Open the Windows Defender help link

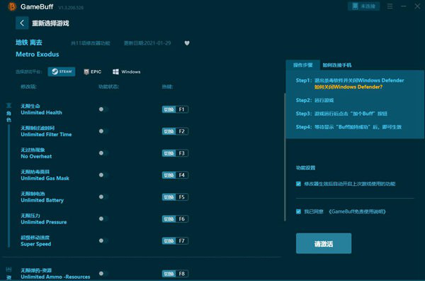coord(348,87)
